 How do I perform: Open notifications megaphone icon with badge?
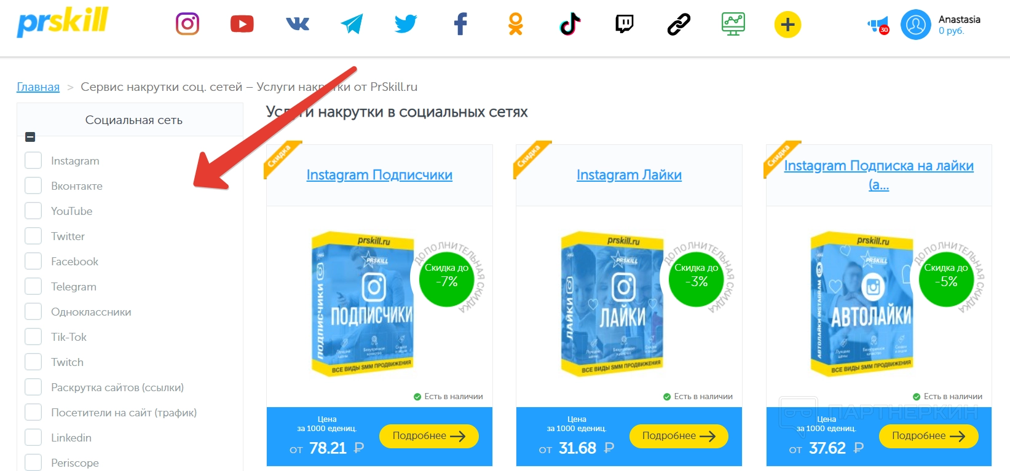(878, 25)
